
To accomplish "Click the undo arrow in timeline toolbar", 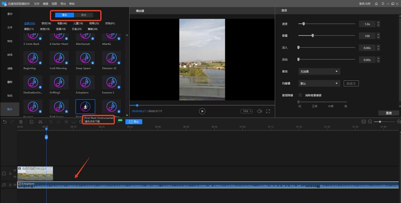I will (5, 122).
